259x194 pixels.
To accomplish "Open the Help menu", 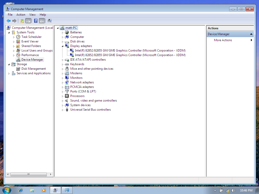I will (43, 15).
